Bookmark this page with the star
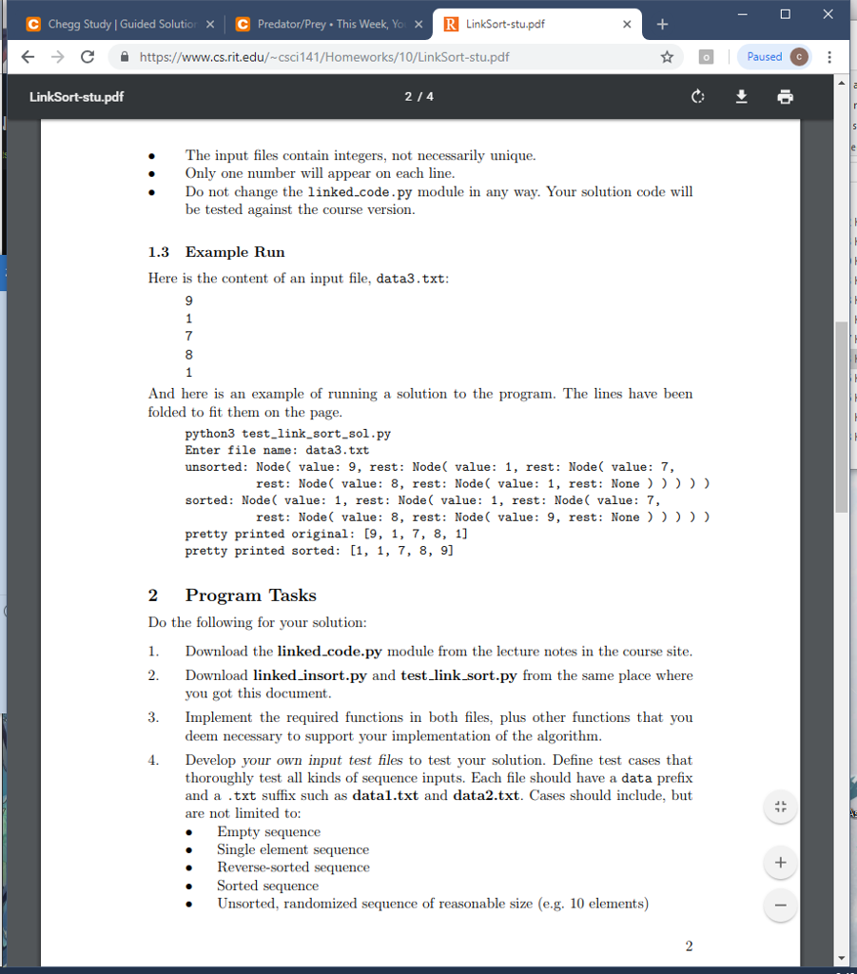 [x=667, y=57]
